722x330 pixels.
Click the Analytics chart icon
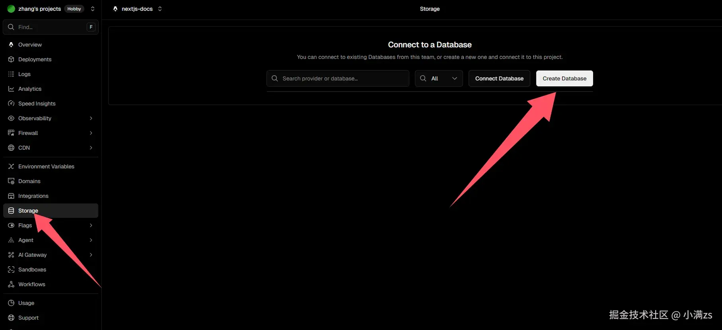click(11, 89)
